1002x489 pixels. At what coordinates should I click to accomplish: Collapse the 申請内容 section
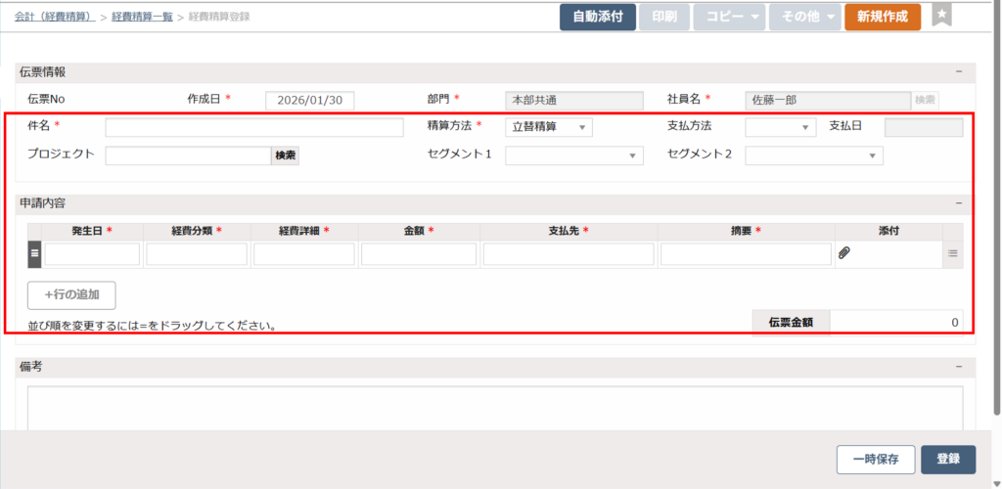point(959,203)
